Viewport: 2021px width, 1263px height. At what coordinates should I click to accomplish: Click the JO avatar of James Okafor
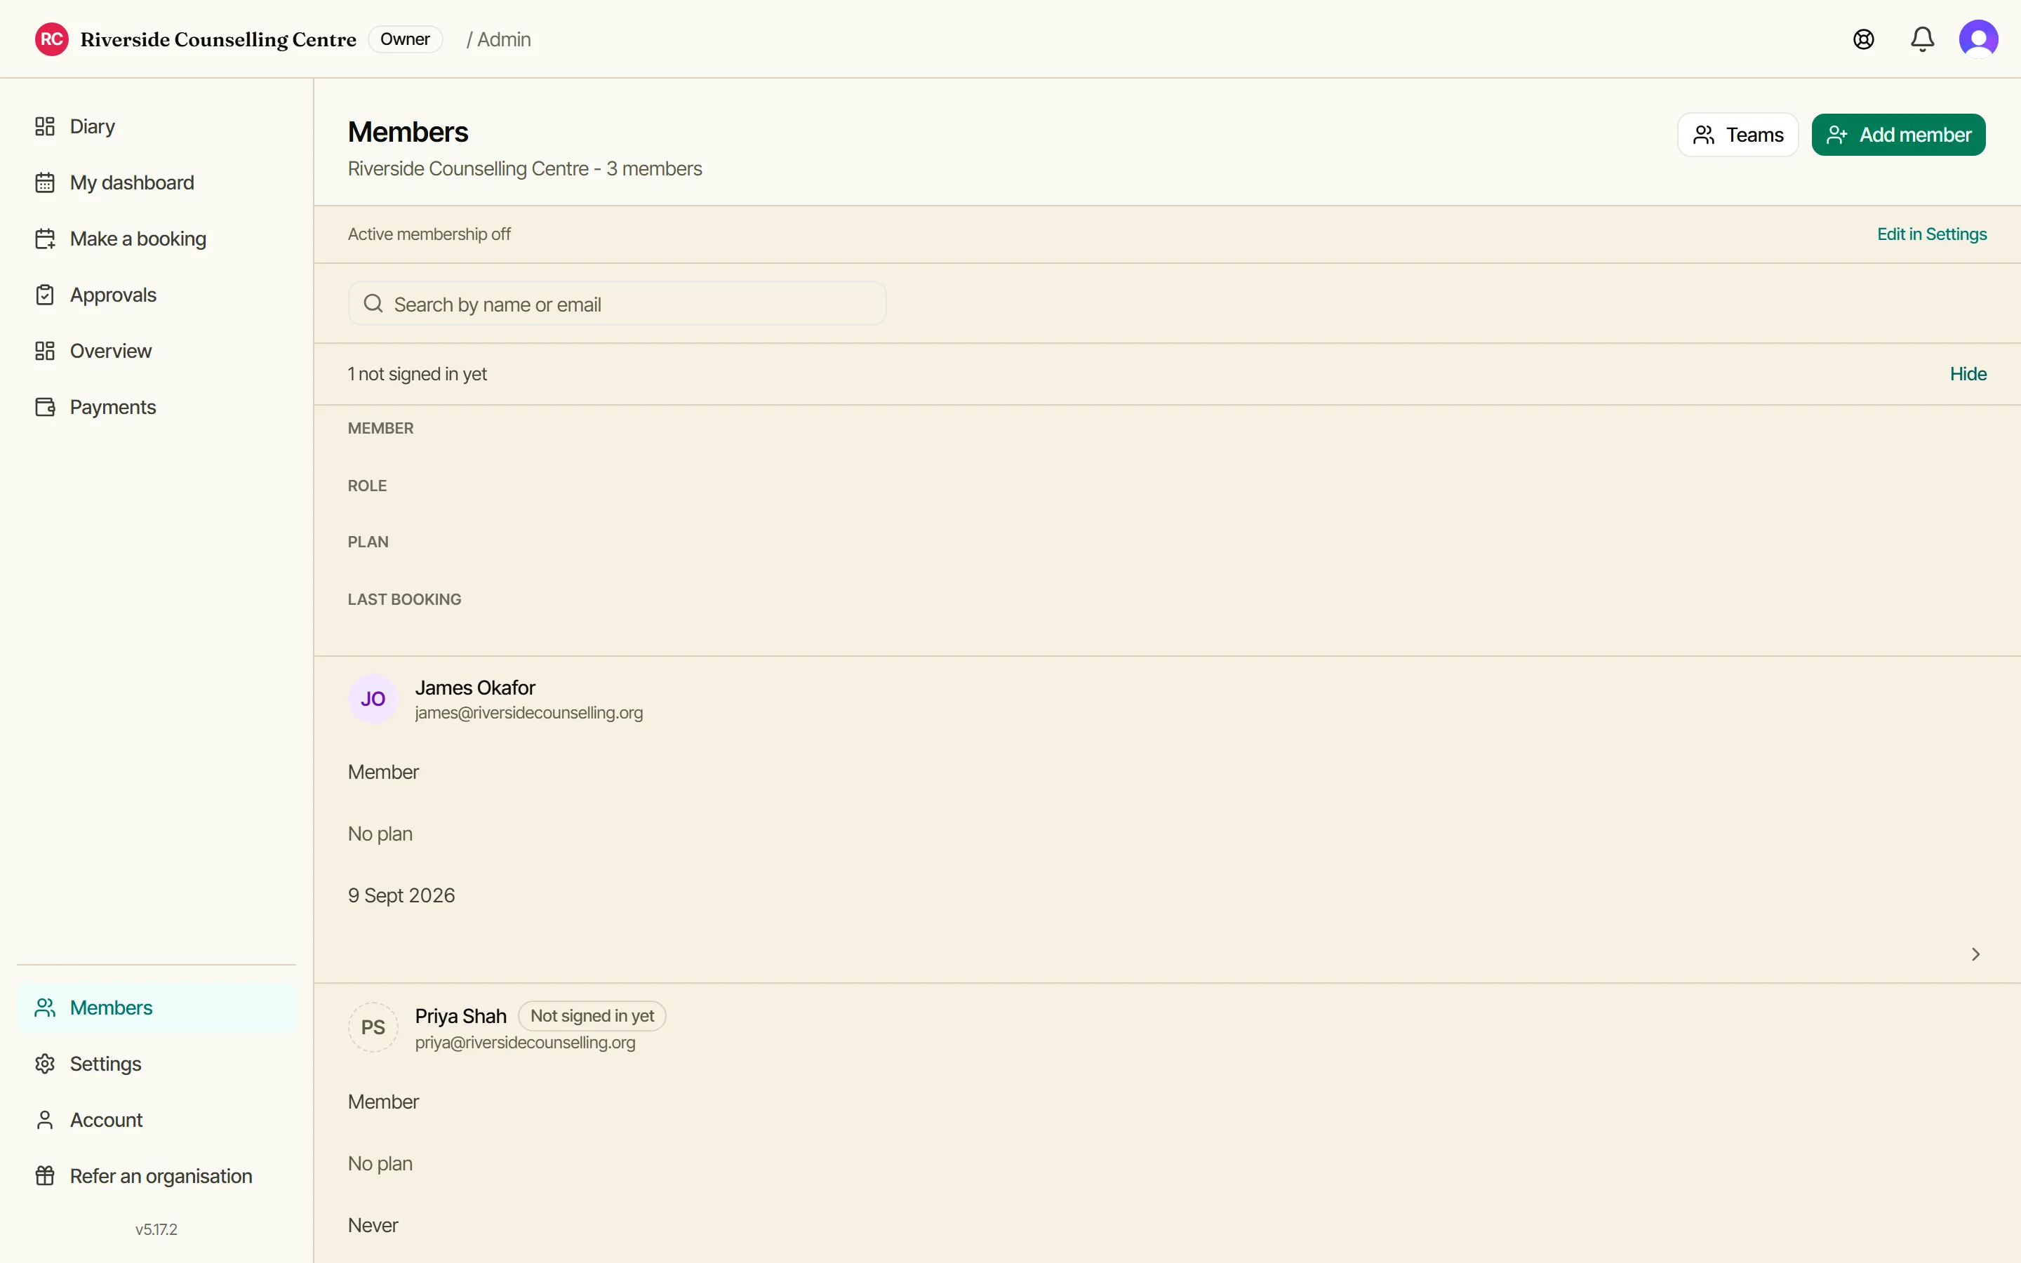coord(373,698)
